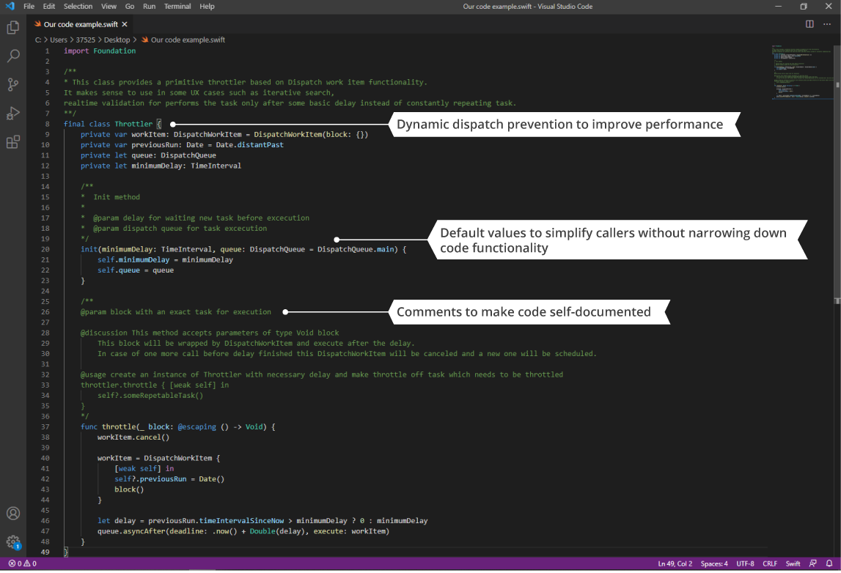
Task: Close the Our code example.swift tab
Action: click(x=124, y=23)
